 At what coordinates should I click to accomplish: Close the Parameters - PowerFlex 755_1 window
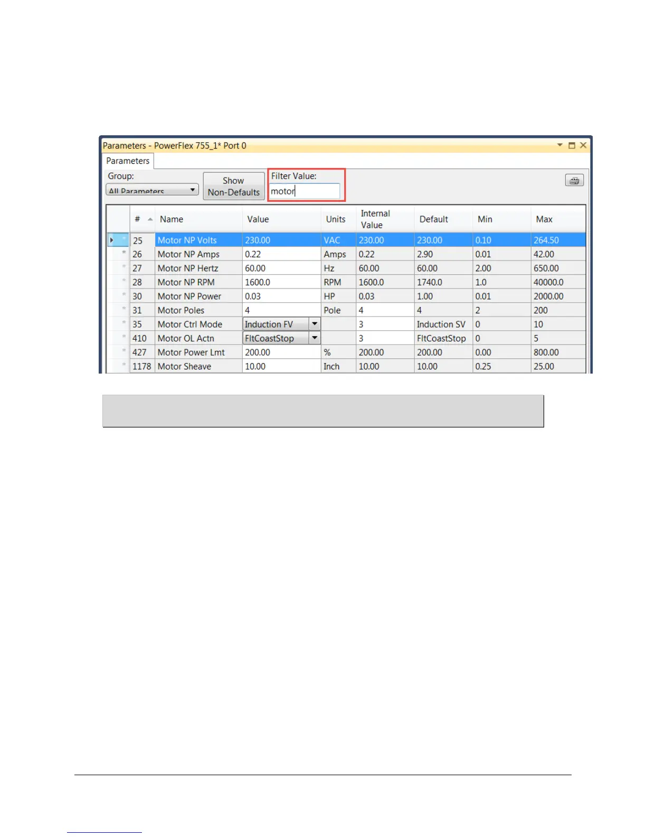pos(583,145)
